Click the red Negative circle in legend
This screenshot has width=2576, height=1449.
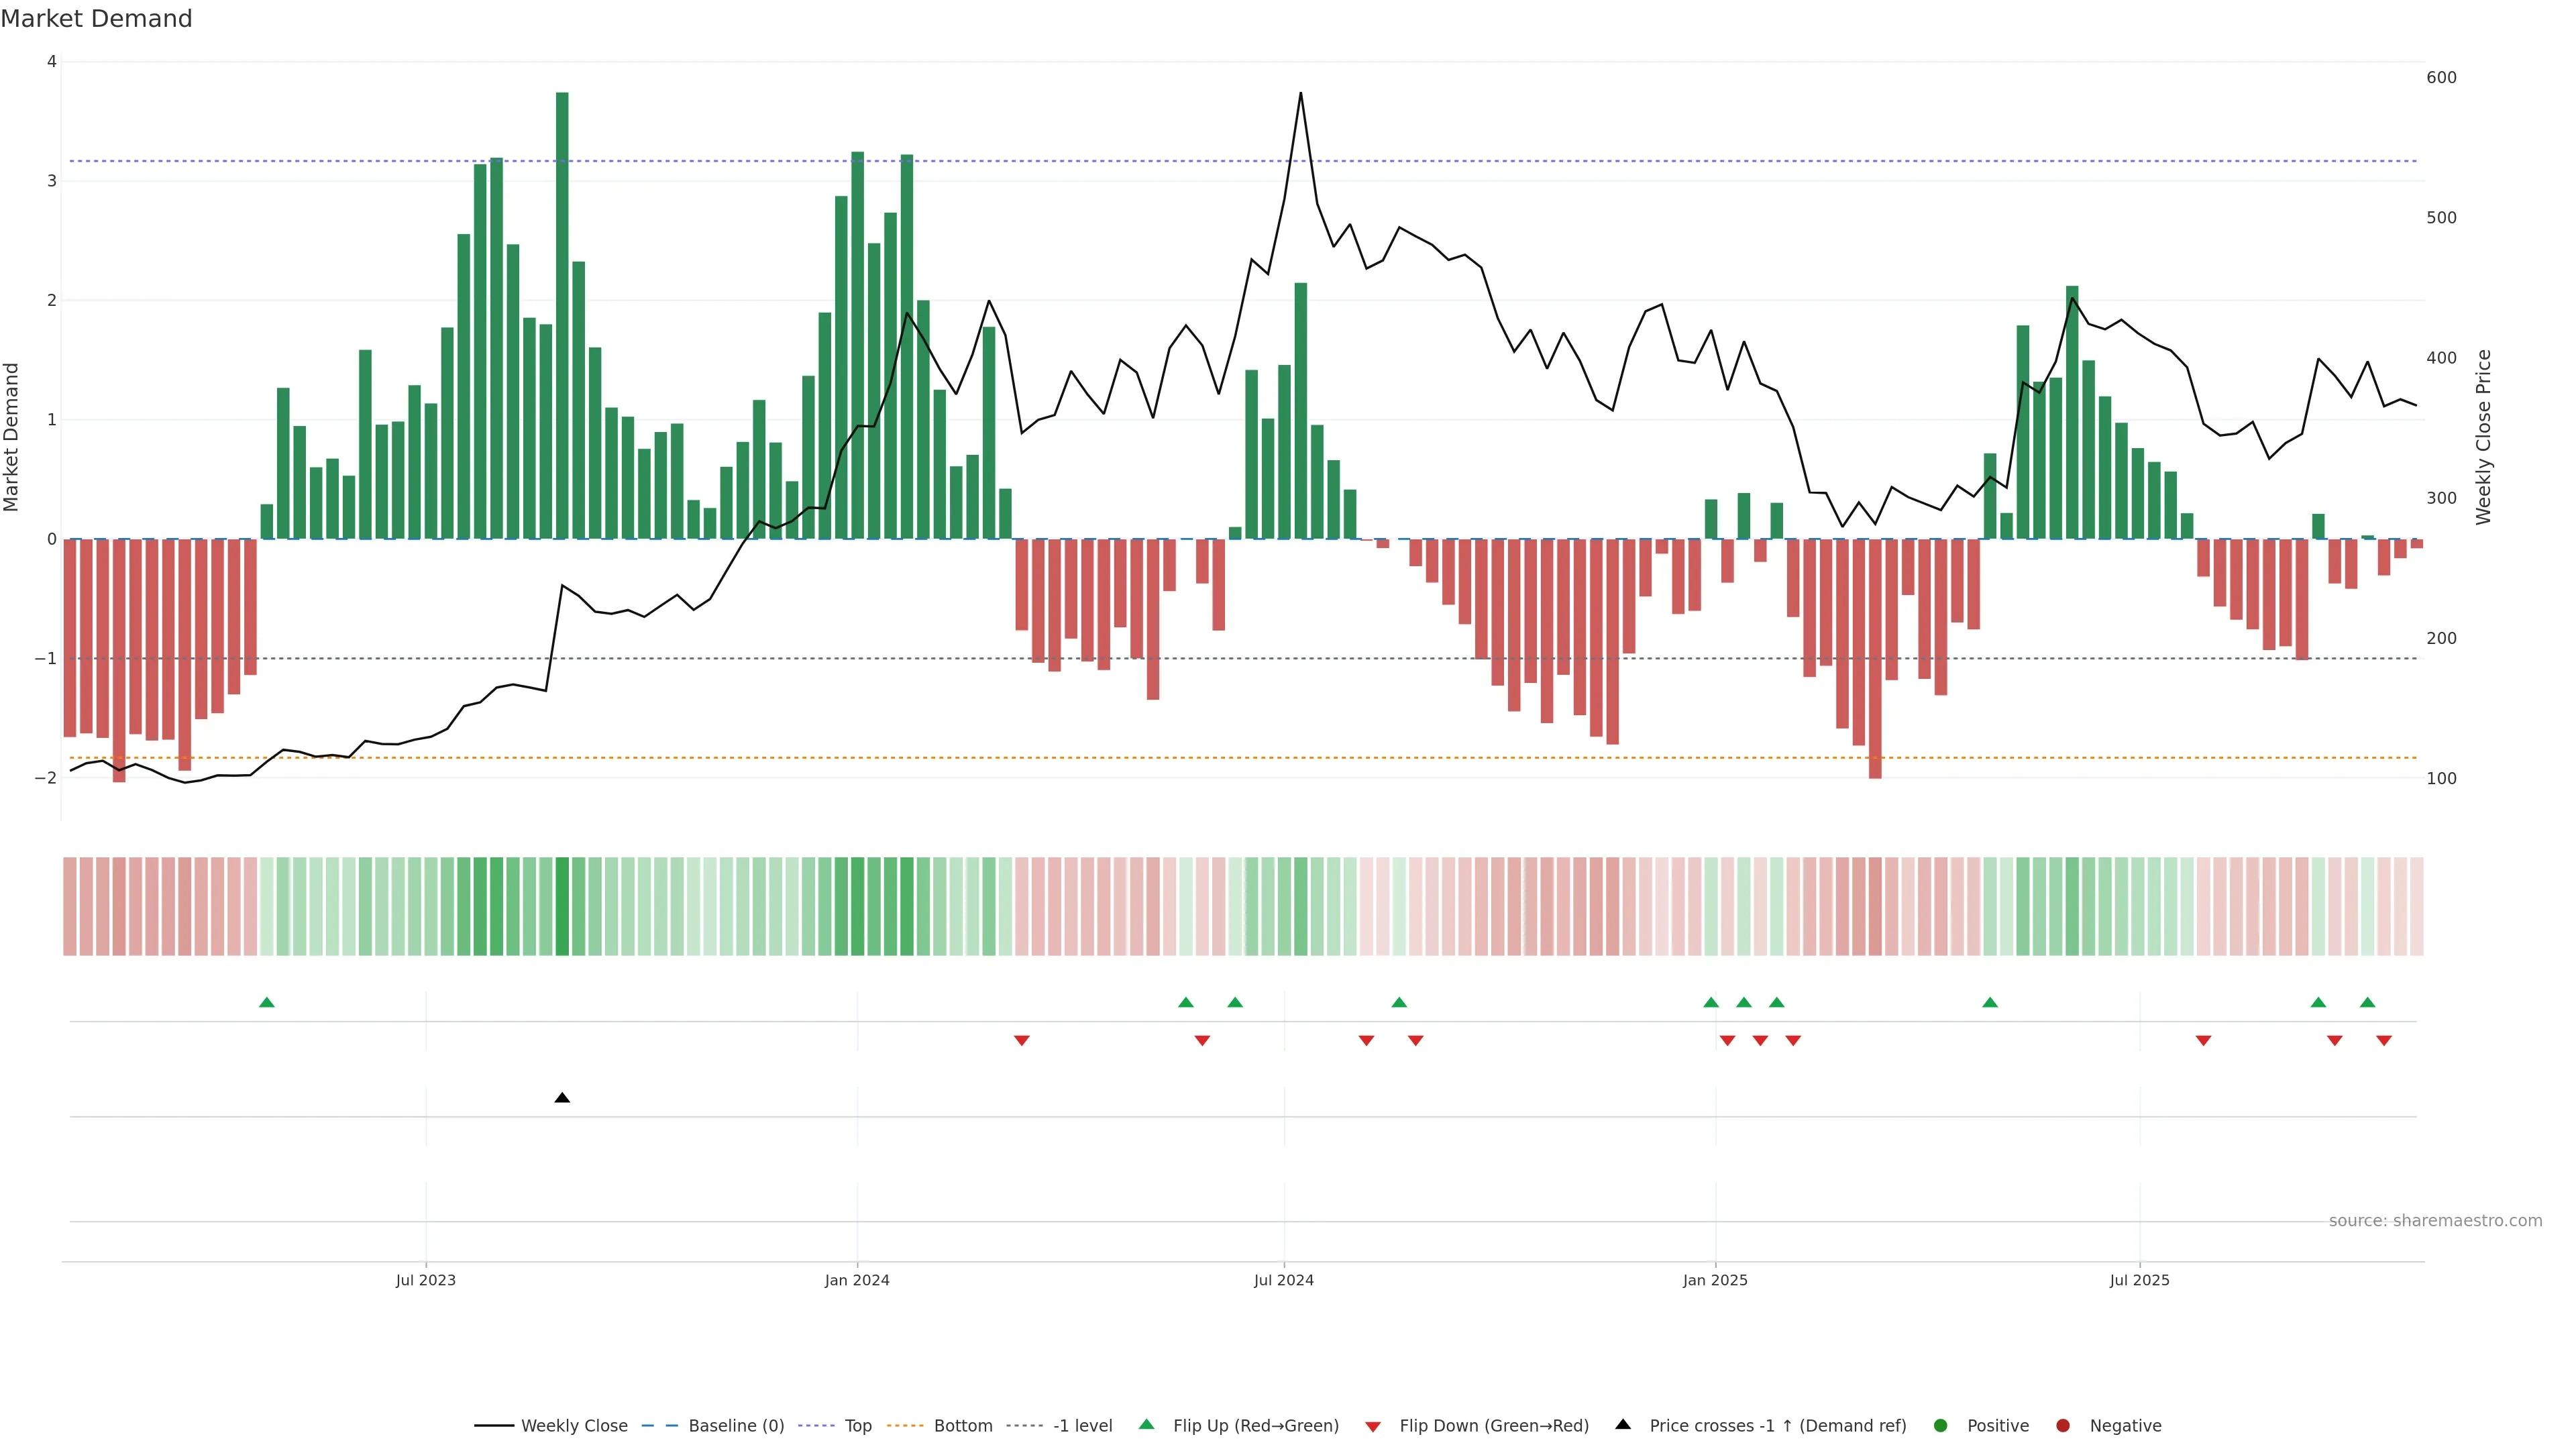[2063, 1426]
